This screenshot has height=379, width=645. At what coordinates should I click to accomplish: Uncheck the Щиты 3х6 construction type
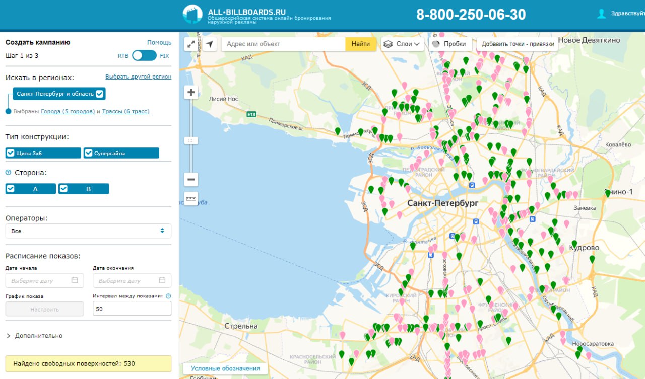[11, 153]
